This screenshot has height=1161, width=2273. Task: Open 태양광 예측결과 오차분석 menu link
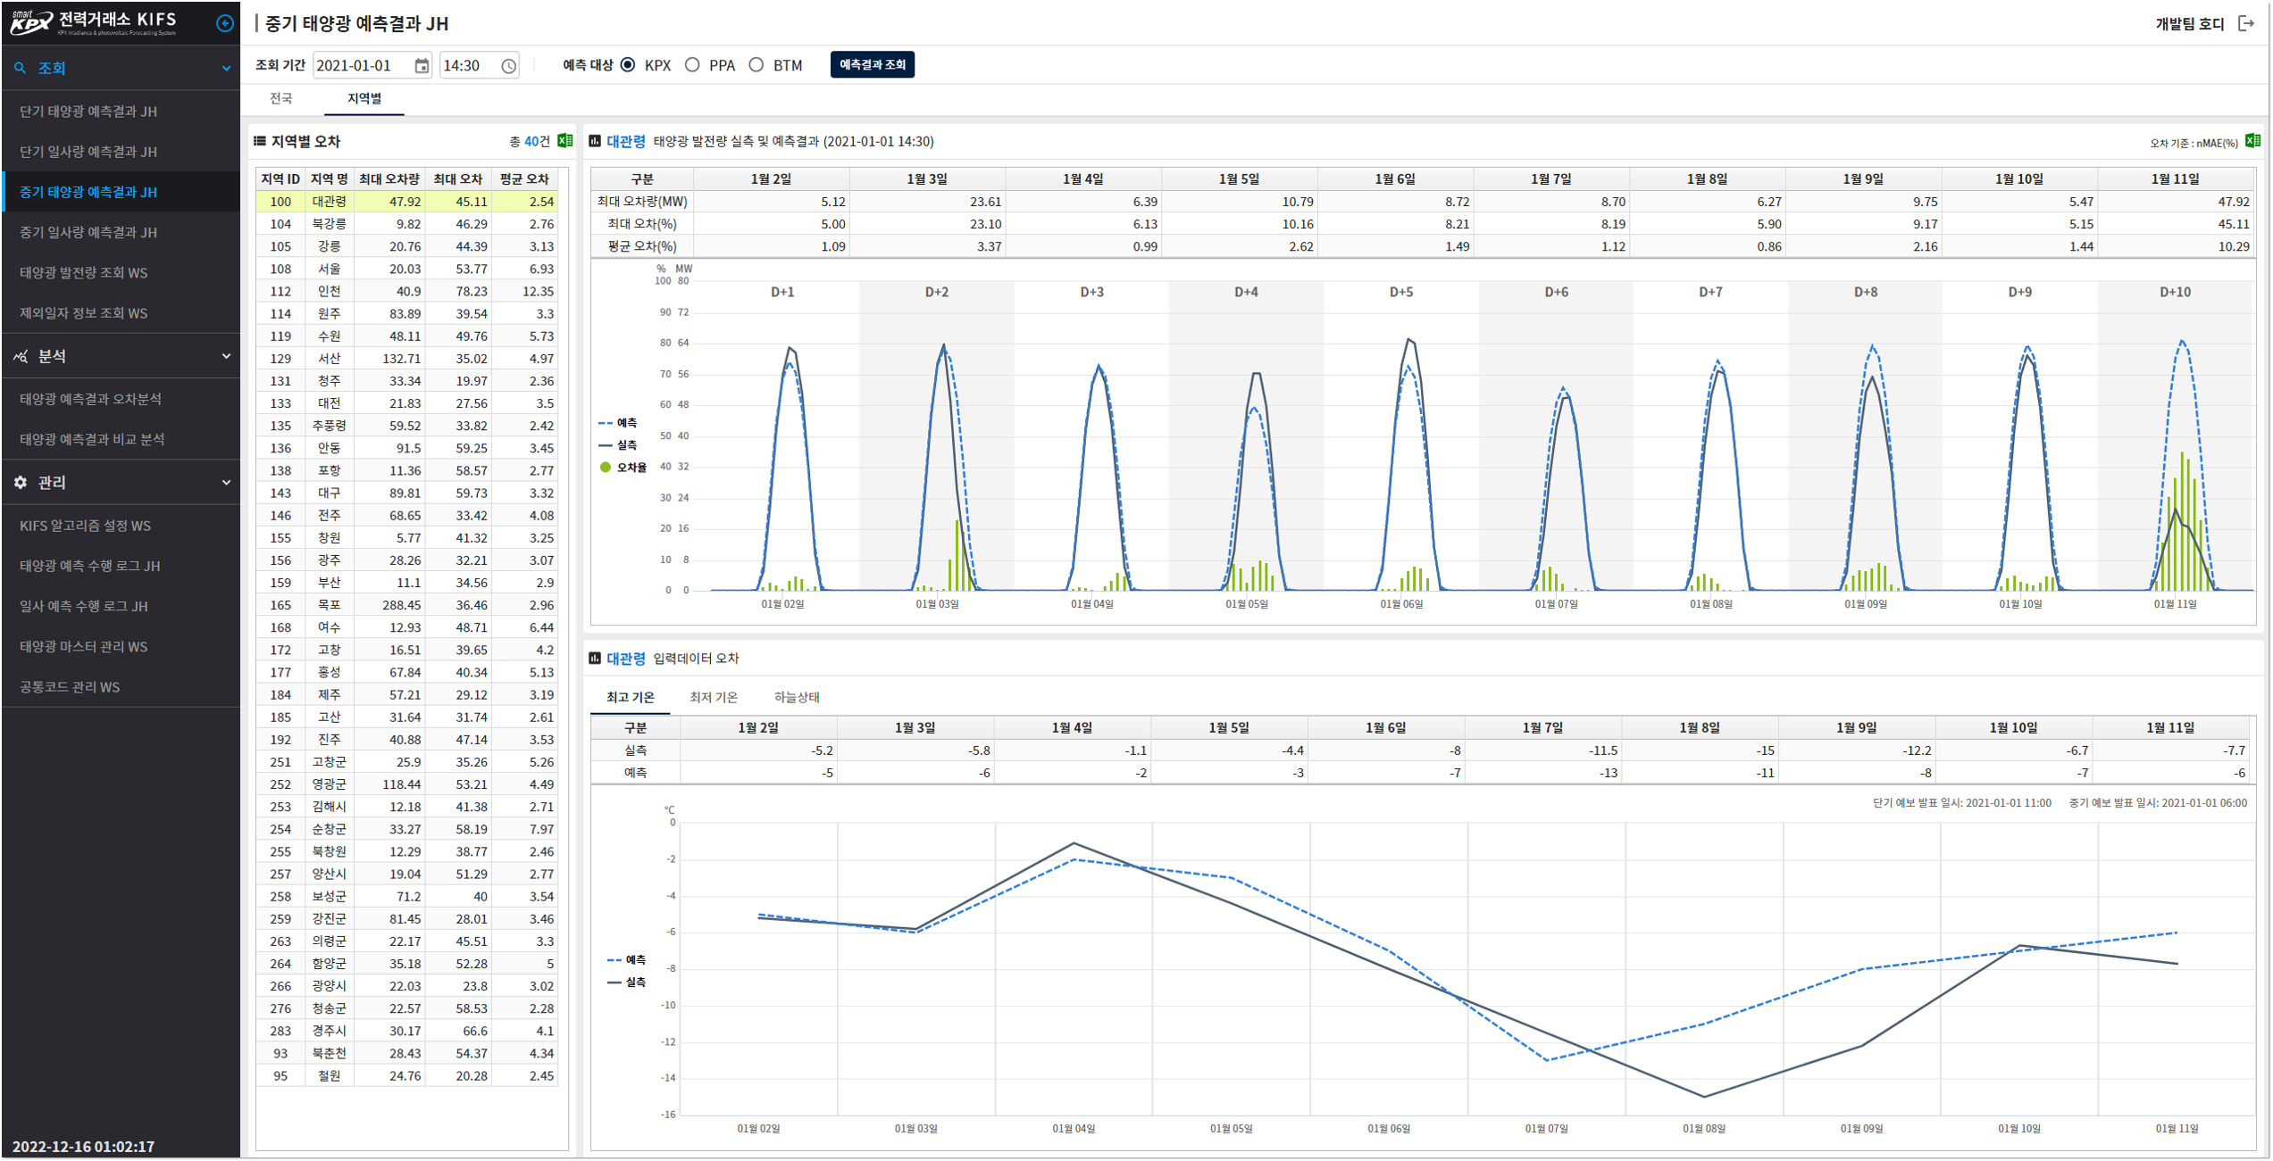coord(91,399)
